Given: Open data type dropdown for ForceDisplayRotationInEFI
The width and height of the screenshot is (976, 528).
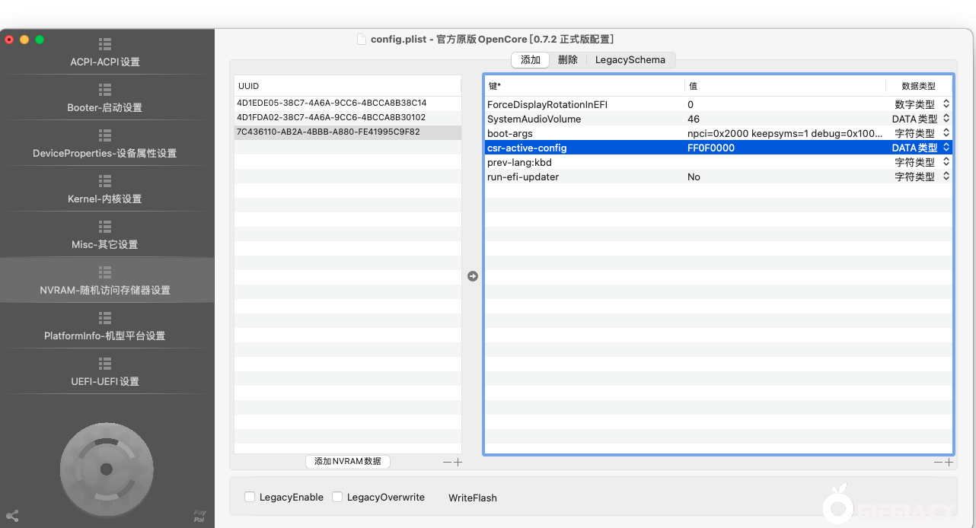Looking at the screenshot, I should click(x=946, y=104).
